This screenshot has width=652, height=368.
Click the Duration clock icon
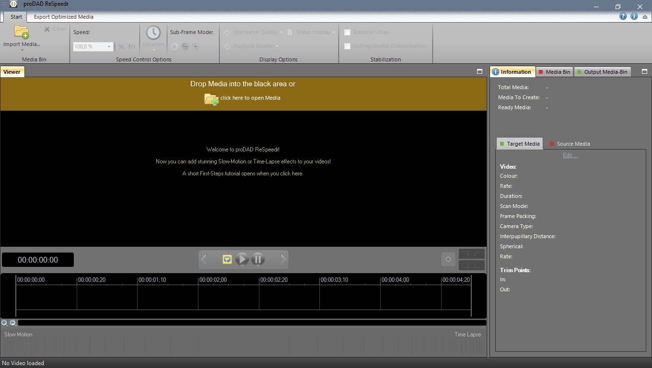point(153,33)
